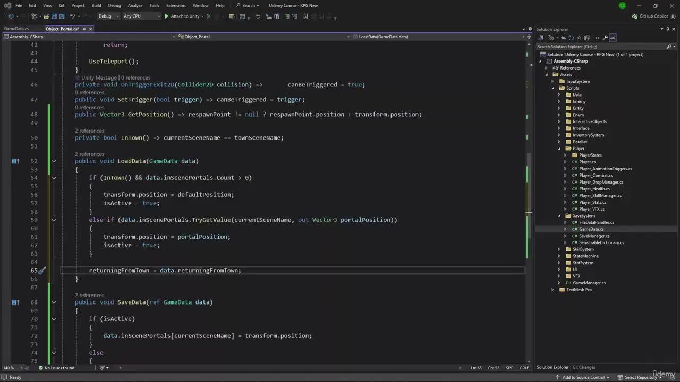Click the interface implementation icon beside line 52
680x382 pixels.
tap(15, 161)
